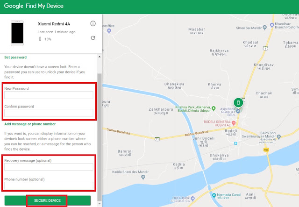Click the Masabar village label

pyautogui.click(x=197, y=31)
